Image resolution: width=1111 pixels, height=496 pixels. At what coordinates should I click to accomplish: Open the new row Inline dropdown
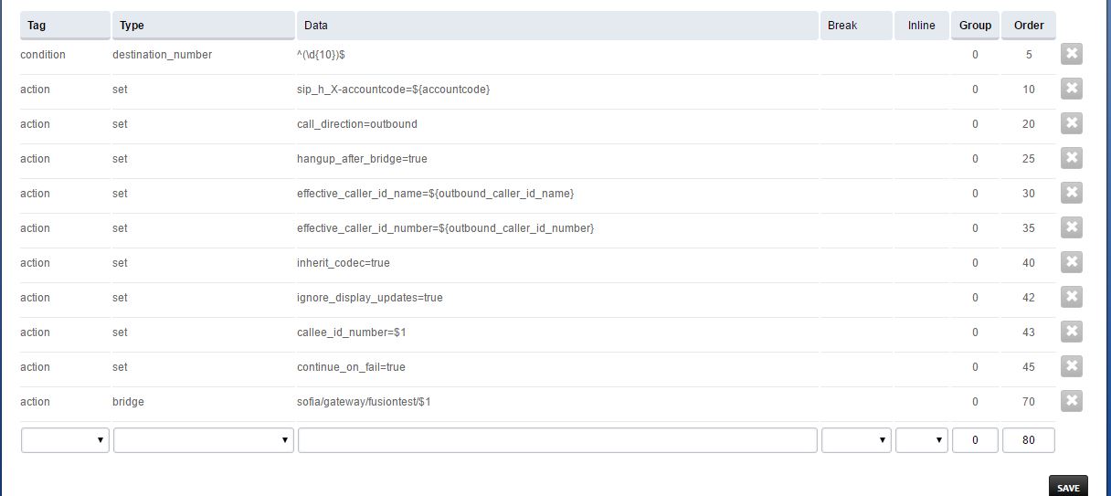(922, 440)
